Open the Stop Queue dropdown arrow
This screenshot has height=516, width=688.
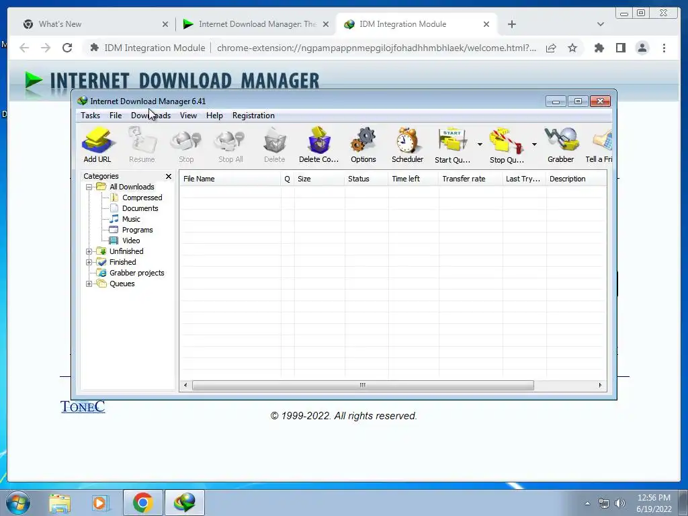(x=534, y=144)
